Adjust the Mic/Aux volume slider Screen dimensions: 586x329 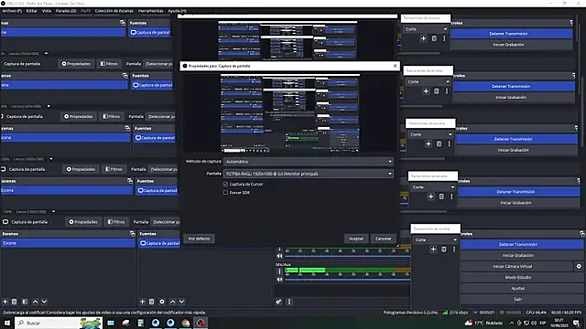(348, 280)
